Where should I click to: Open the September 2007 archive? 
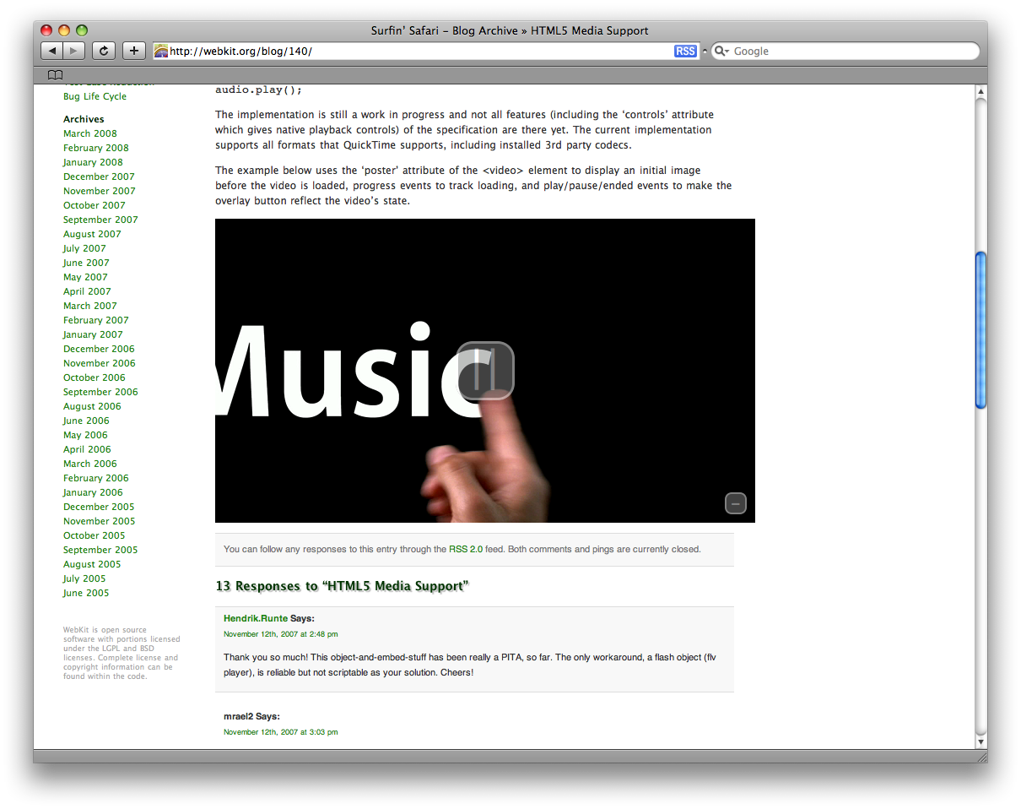[x=100, y=220]
